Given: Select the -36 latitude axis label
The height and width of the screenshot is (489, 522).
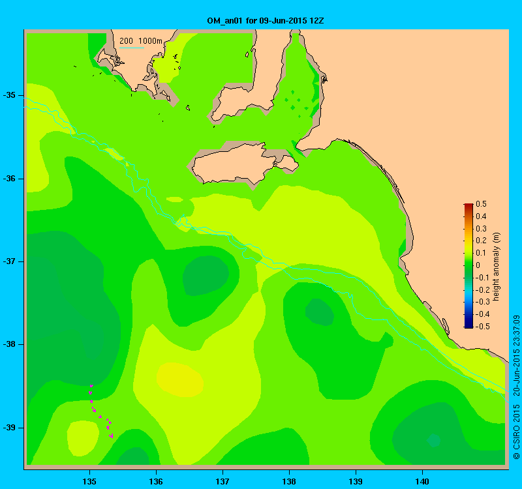Looking at the screenshot, I should point(9,179).
